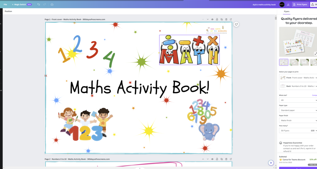Select the third flyer preview thumbnail
This screenshot has height=169, width=317.
coord(304,62)
